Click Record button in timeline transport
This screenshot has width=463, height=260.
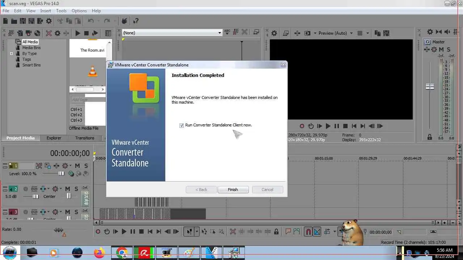point(98,232)
